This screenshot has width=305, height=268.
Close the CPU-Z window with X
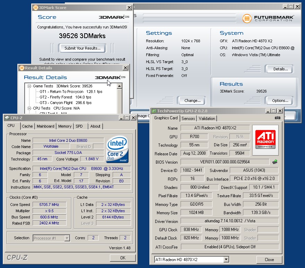133,118
